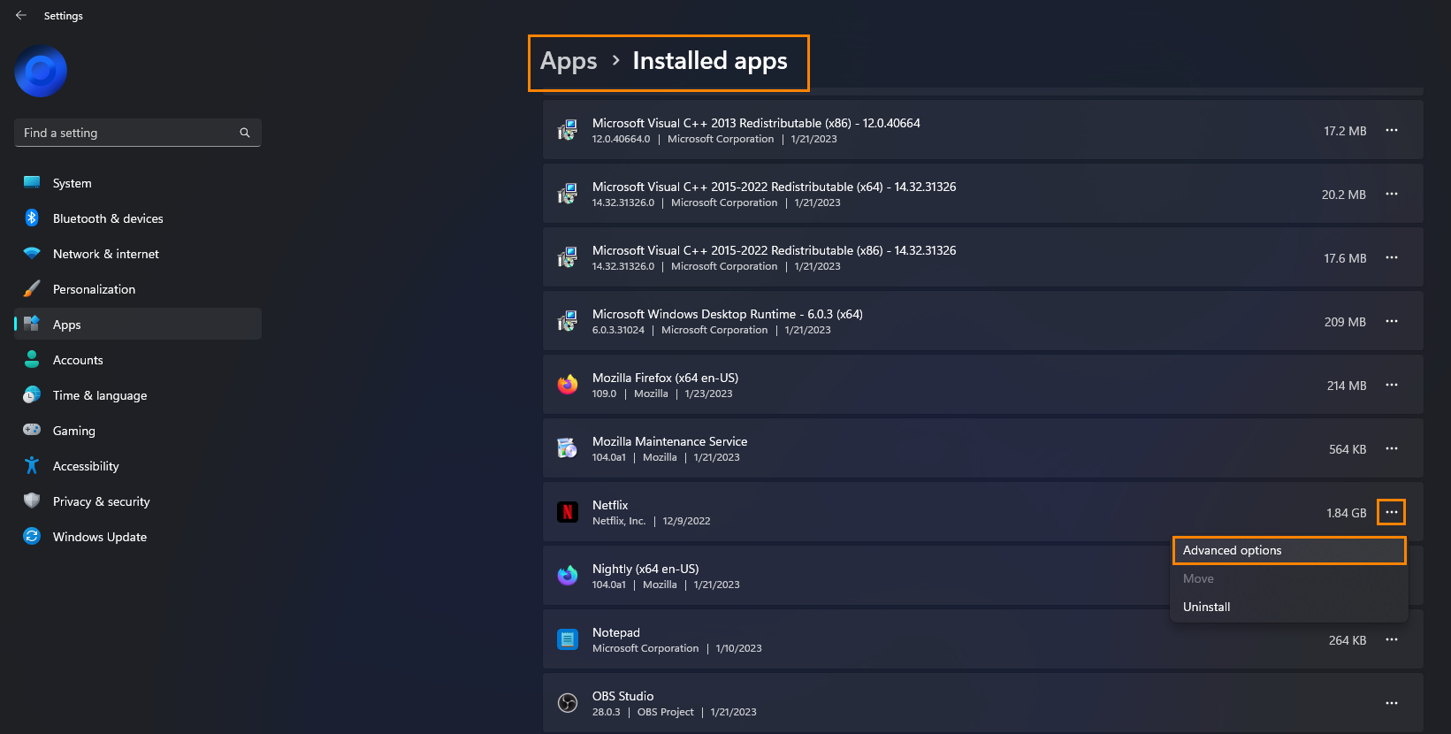Screen dimensions: 1451x734
Task: Click the Privacy shield icon
Action: tap(32, 501)
